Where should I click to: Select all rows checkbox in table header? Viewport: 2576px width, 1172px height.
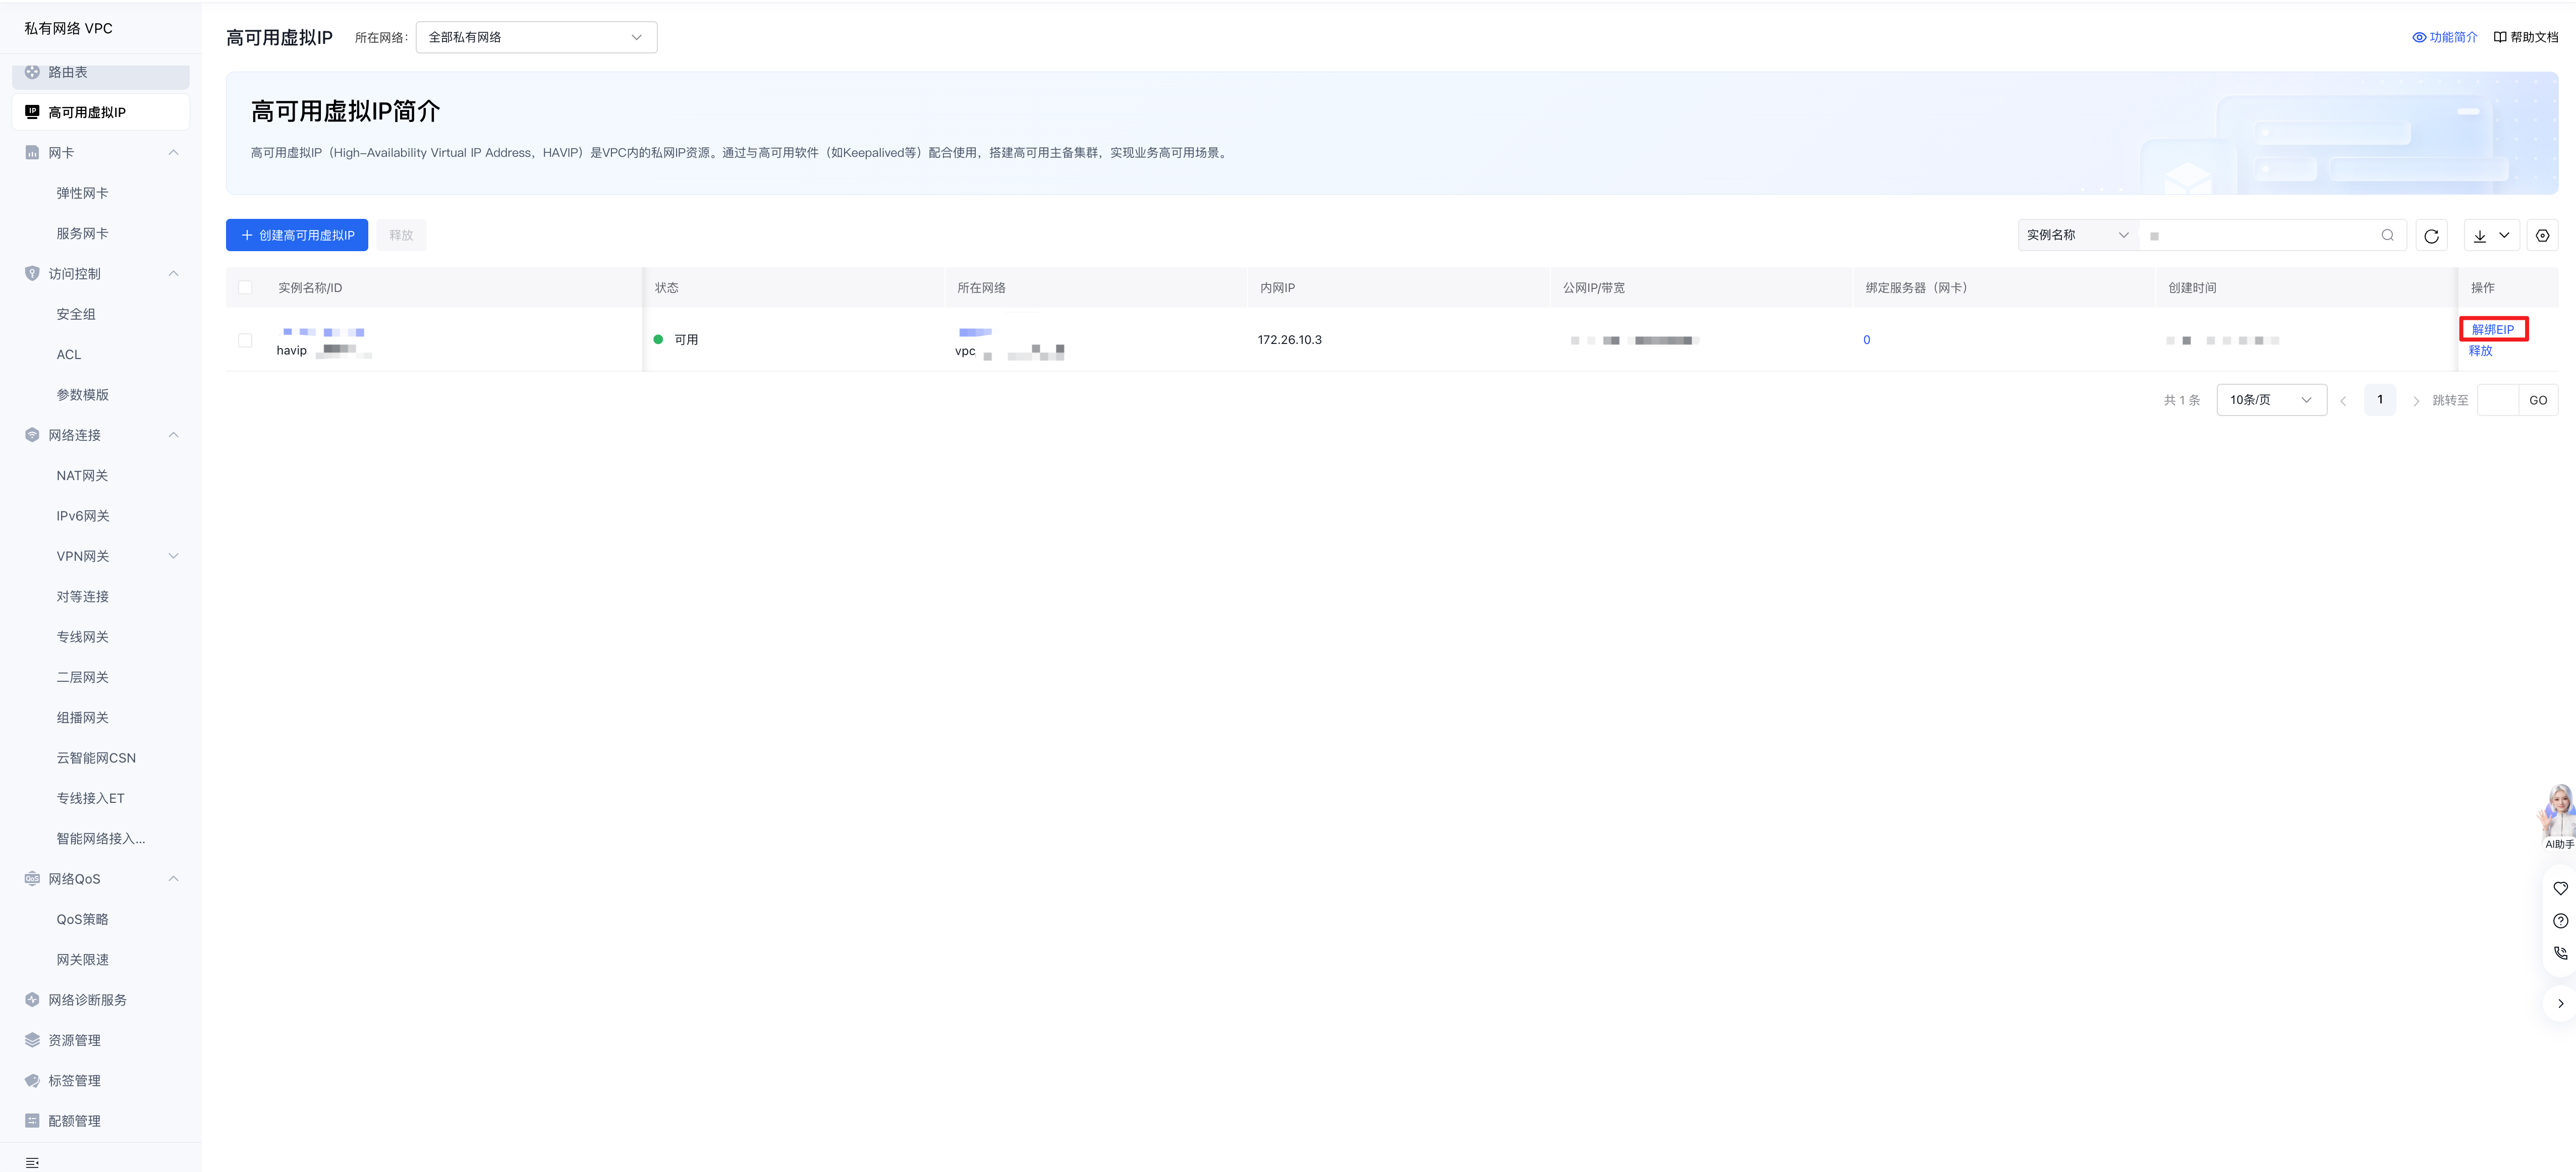click(245, 288)
